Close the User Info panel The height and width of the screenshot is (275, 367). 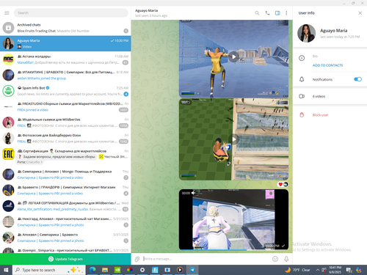[x=360, y=13]
